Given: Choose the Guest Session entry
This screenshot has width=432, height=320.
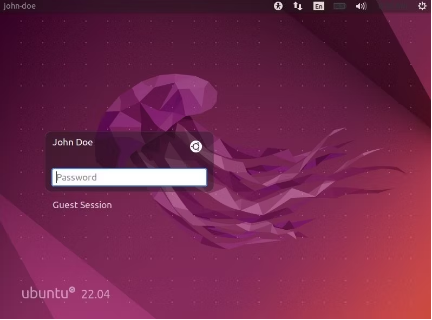Looking at the screenshot, I should point(82,205).
